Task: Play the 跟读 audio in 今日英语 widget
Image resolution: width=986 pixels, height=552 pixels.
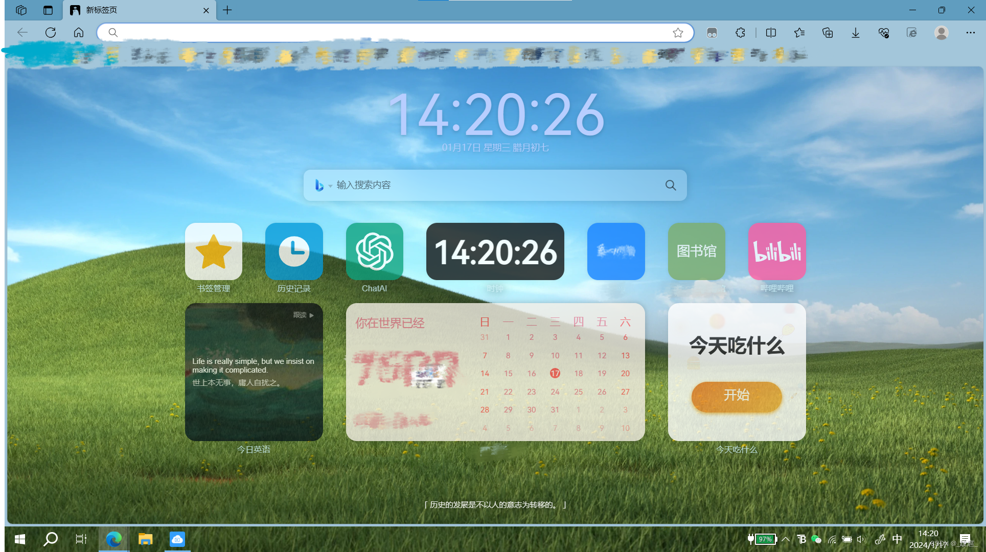Action: [303, 315]
